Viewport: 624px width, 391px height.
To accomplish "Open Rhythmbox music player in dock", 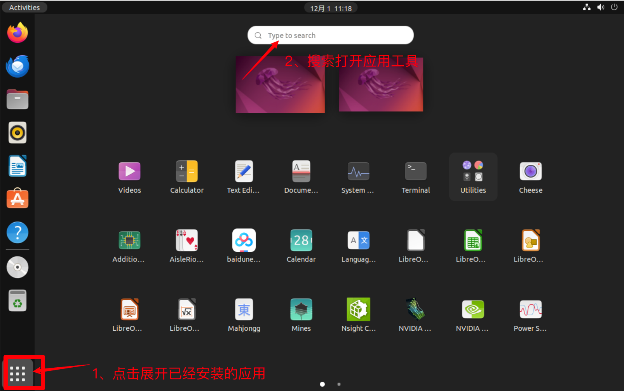I will click(x=17, y=133).
